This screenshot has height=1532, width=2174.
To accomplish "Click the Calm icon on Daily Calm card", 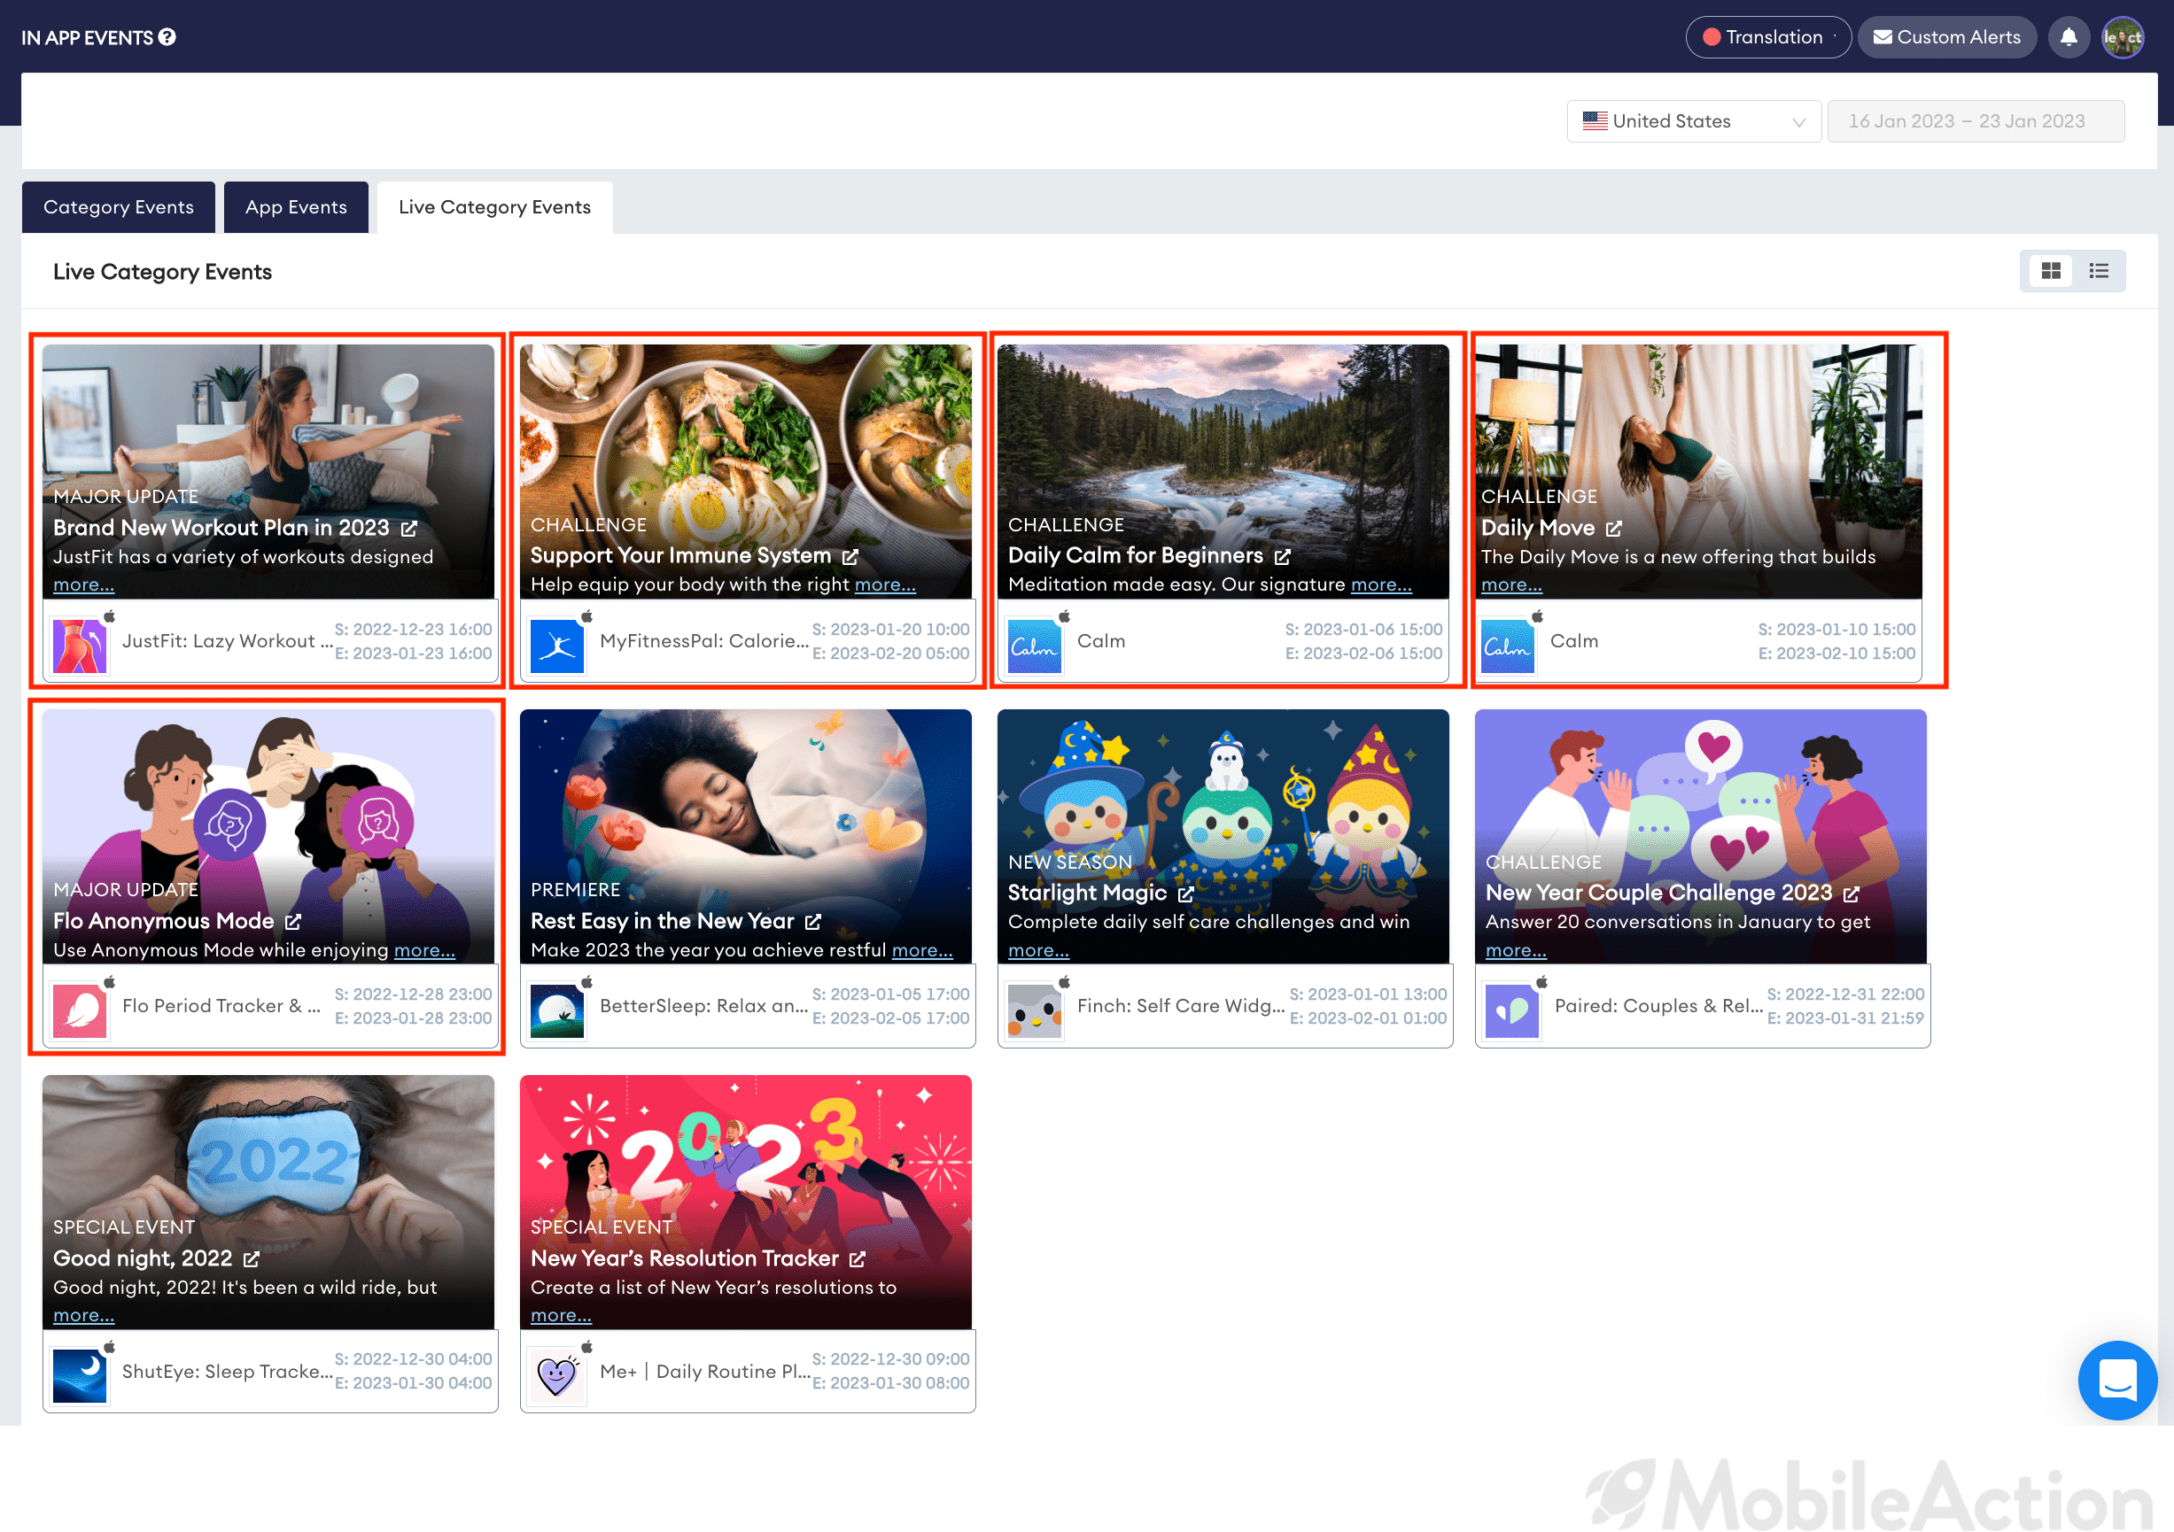I will tap(1034, 646).
